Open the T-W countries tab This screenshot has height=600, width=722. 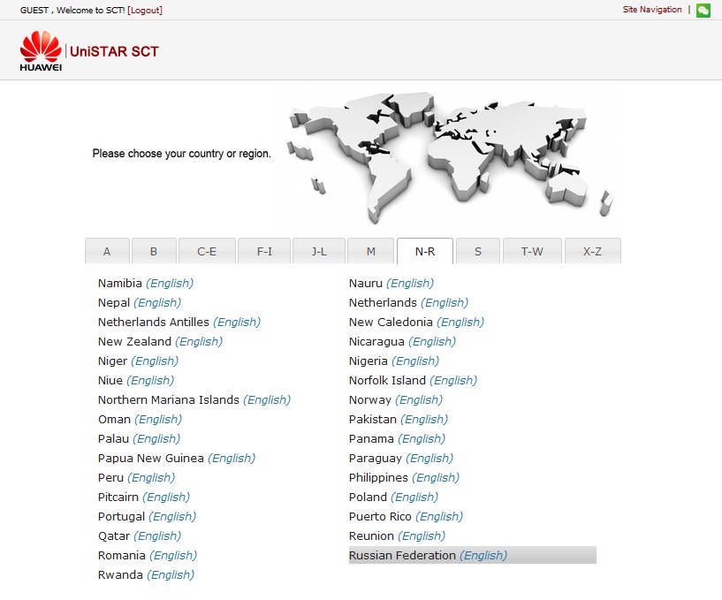point(532,251)
